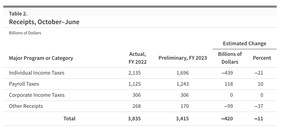Image resolution: width=285 pixels, height=129 pixels.
Task: Select the "Percent" column header
Action: [262, 58]
